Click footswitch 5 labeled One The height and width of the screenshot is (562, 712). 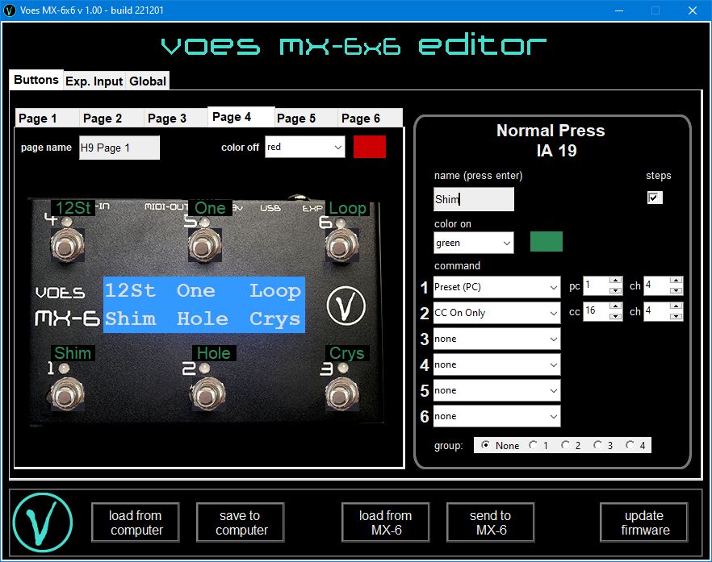point(205,244)
